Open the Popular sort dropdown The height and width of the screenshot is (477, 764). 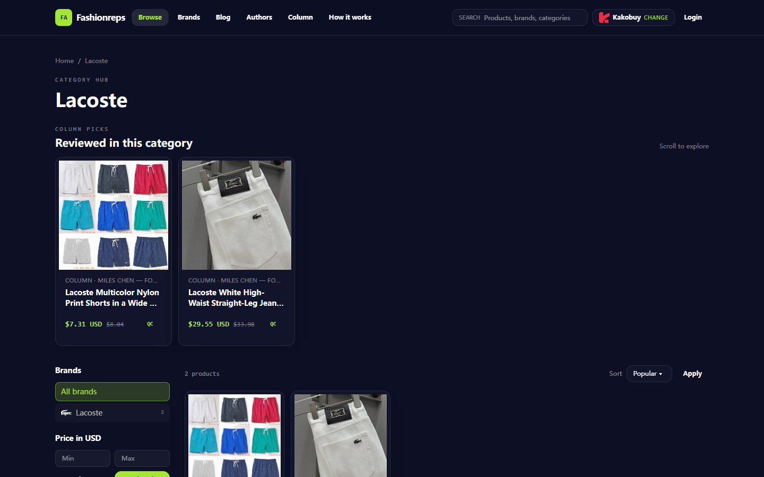click(649, 374)
